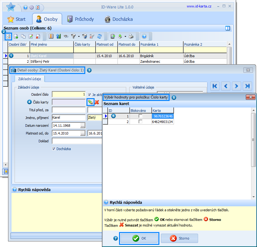Expand the export icon dropdown arrow
The height and width of the screenshot is (247, 257).
tap(125, 36)
